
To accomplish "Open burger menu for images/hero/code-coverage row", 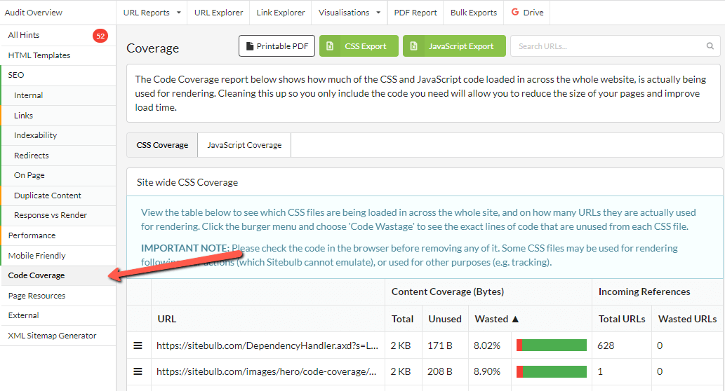I will click(x=138, y=371).
